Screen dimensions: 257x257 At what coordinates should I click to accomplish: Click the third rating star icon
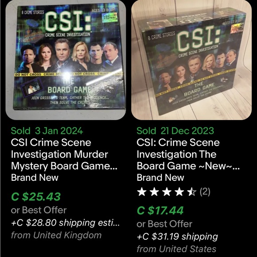click(x=167, y=192)
